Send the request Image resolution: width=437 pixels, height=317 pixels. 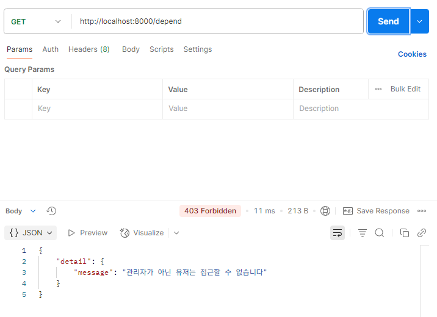[x=389, y=21]
